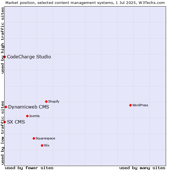Click the 'Shopify' label text

click(x=54, y=101)
